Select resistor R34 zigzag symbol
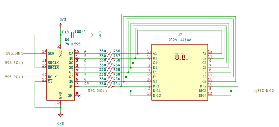279x127 pixels. point(110,68)
